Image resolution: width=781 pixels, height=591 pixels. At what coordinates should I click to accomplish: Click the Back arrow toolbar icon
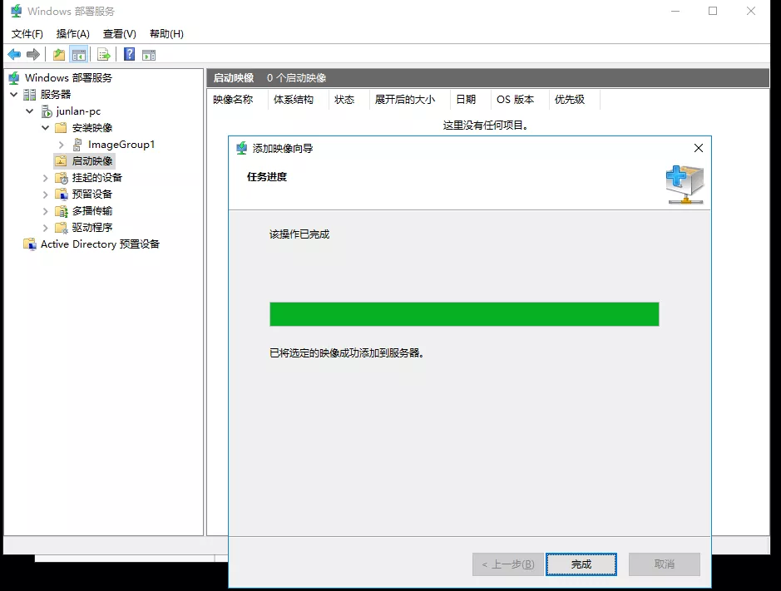(x=14, y=55)
